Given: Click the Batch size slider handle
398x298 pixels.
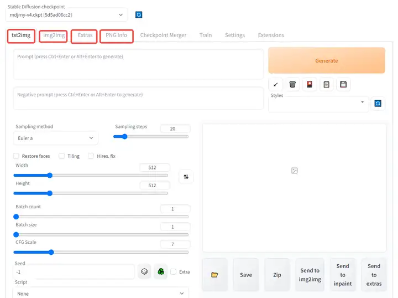Looking at the screenshot, I should (x=16, y=234).
